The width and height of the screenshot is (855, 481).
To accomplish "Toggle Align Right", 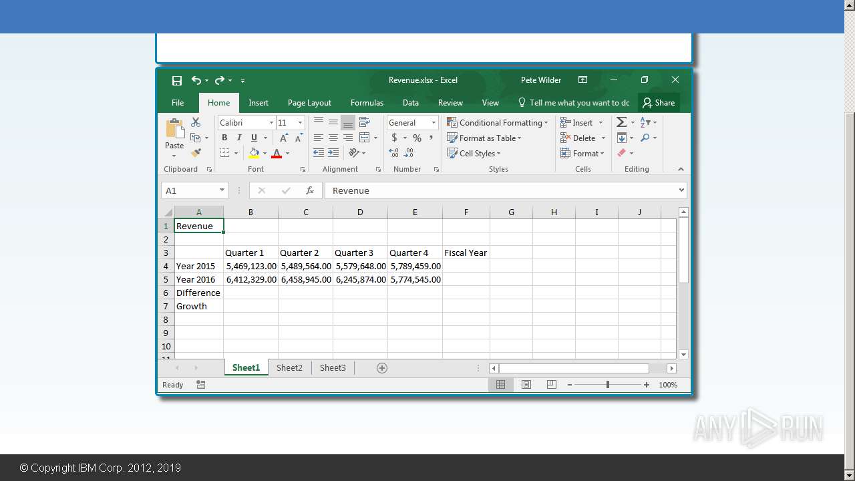I will (x=348, y=138).
